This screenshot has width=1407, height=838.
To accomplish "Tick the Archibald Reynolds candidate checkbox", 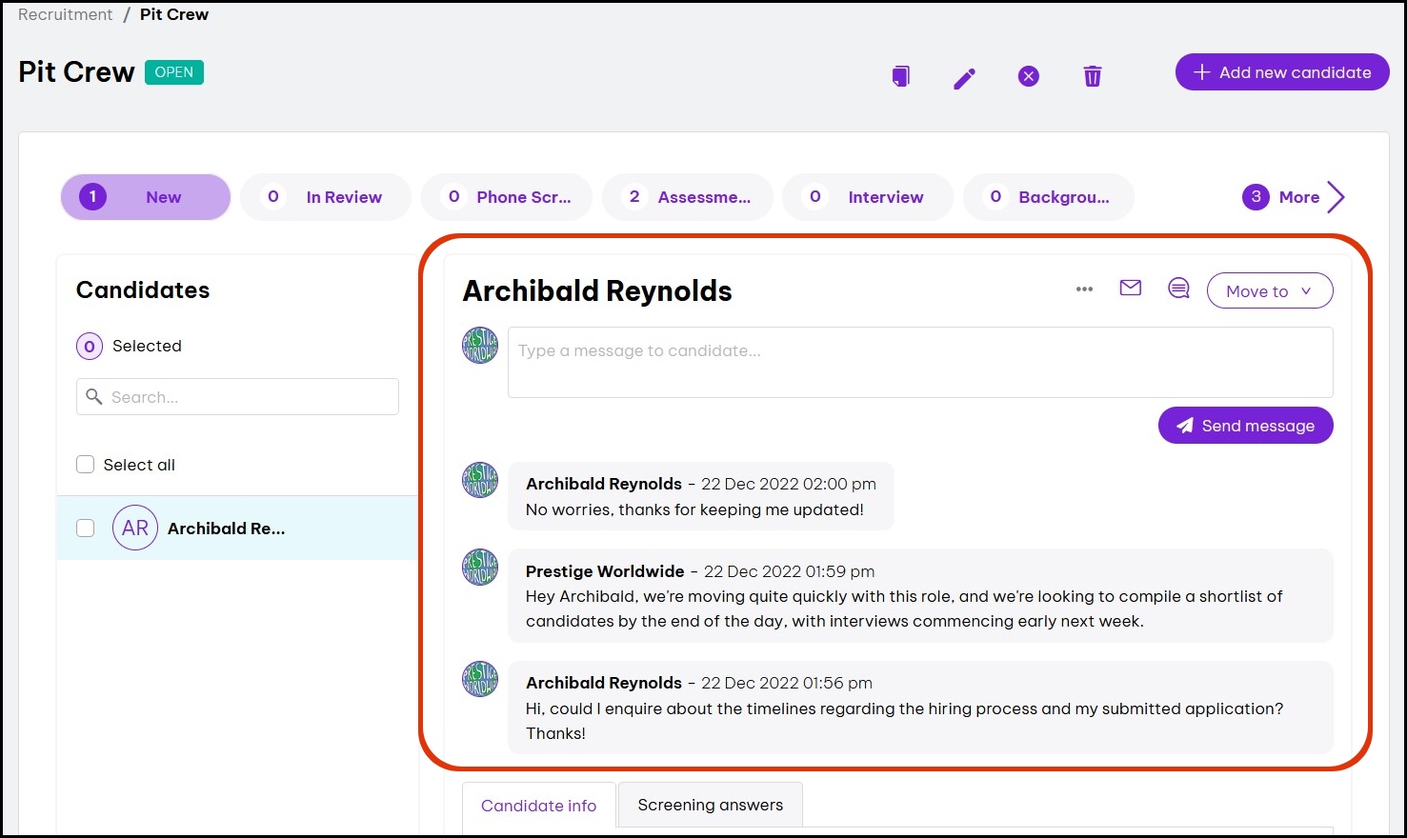I will tap(86, 528).
